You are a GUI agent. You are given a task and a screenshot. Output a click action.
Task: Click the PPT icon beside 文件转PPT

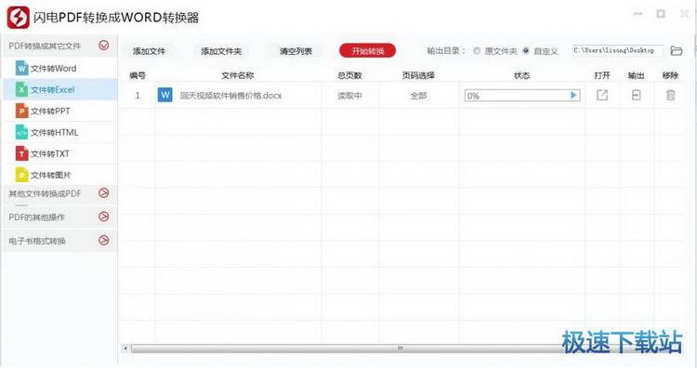tap(21, 111)
